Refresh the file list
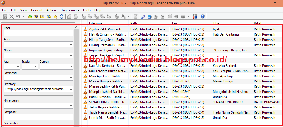 (x=61, y=16)
